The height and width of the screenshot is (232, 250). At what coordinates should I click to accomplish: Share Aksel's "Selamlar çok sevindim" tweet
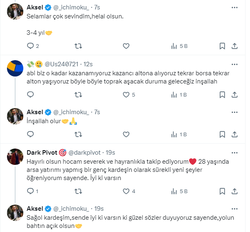tap(234, 46)
